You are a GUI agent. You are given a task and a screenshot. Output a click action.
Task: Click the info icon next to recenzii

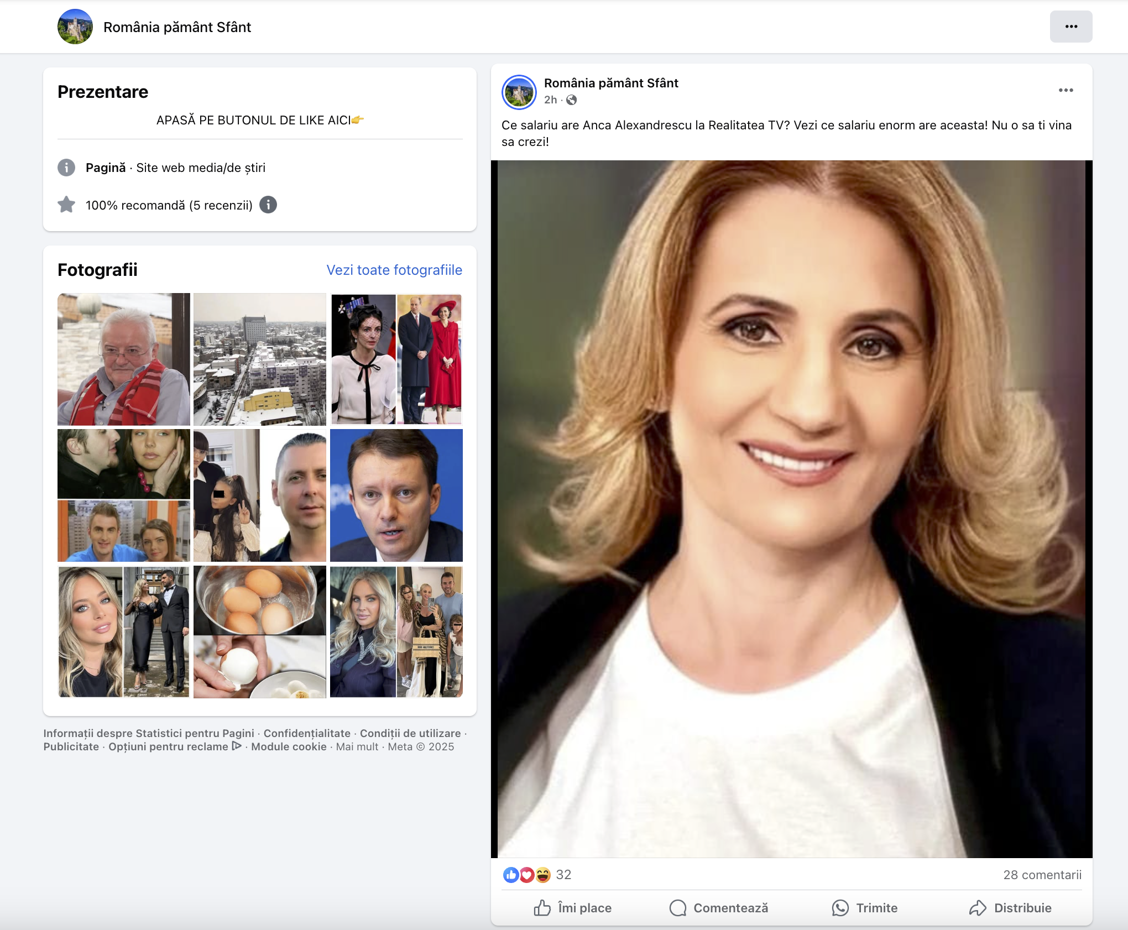click(x=268, y=205)
